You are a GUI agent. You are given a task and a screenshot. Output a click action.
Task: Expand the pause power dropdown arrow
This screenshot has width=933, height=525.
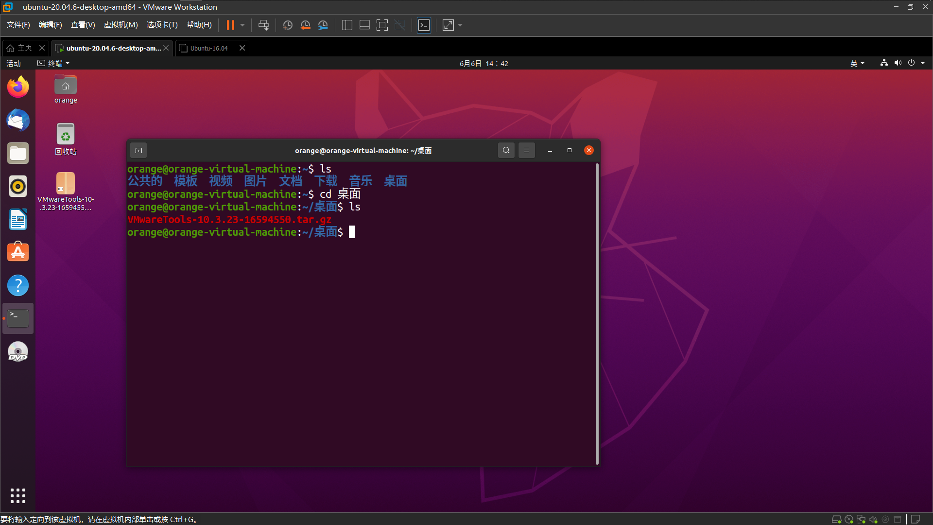pyautogui.click(x=242, y=25)
